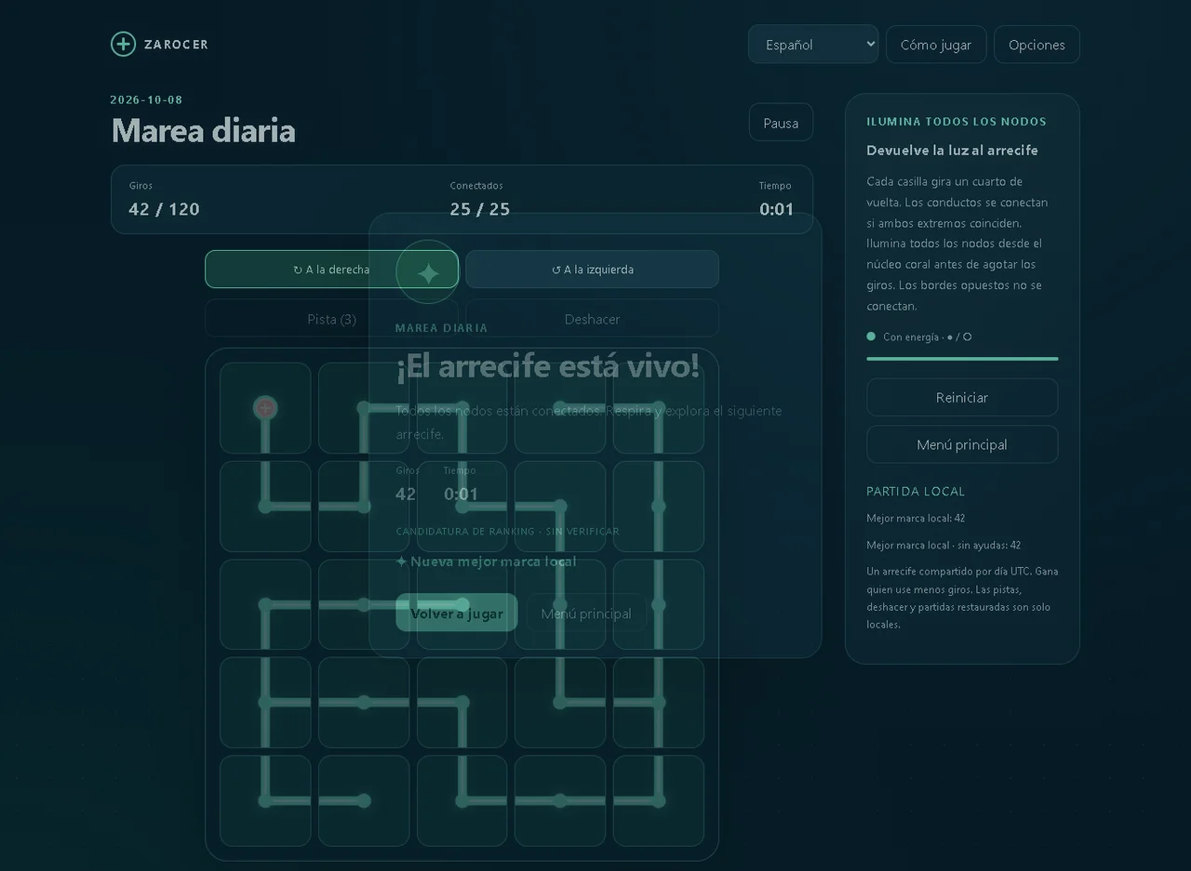Image resolution: width=1191 pixels, height=871 pixels.
Task: Click the Giros value 42 / 120
Action: [x=164, y=209]
